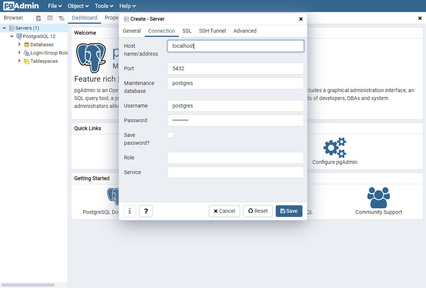This screenshot has height=288, width=426.
Task: Click the Password input field
Action: pyautogui.click(x=236, y=120)
